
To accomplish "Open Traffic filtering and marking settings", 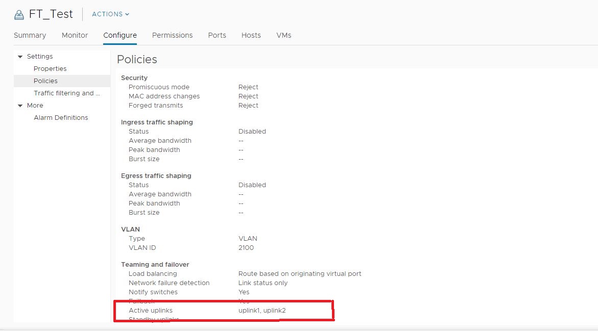I will pos(66,93).
